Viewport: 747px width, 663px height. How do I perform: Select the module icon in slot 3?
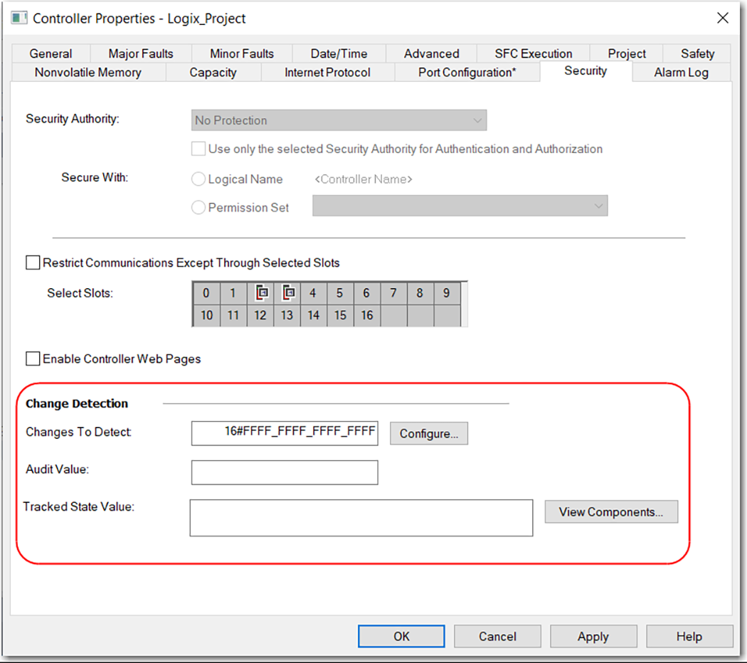pos(287,292)
